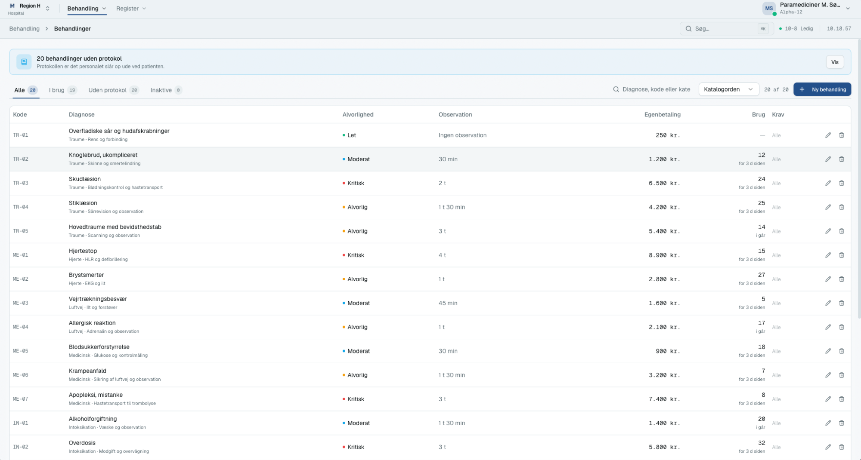
Task: Click edit pencil for Hjertestop
Action: tap(828, 255)
